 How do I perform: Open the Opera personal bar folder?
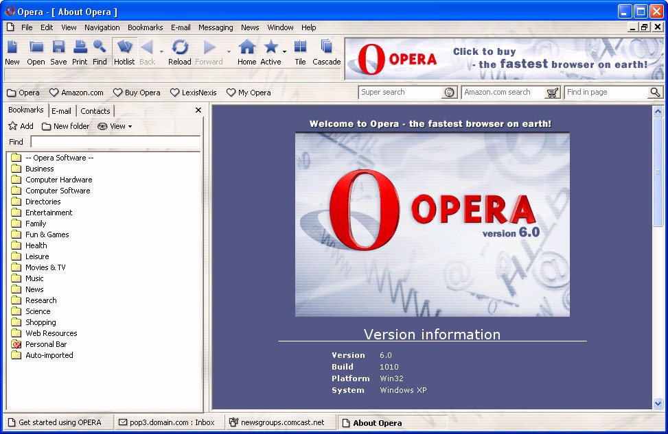[x=23, y=93]
